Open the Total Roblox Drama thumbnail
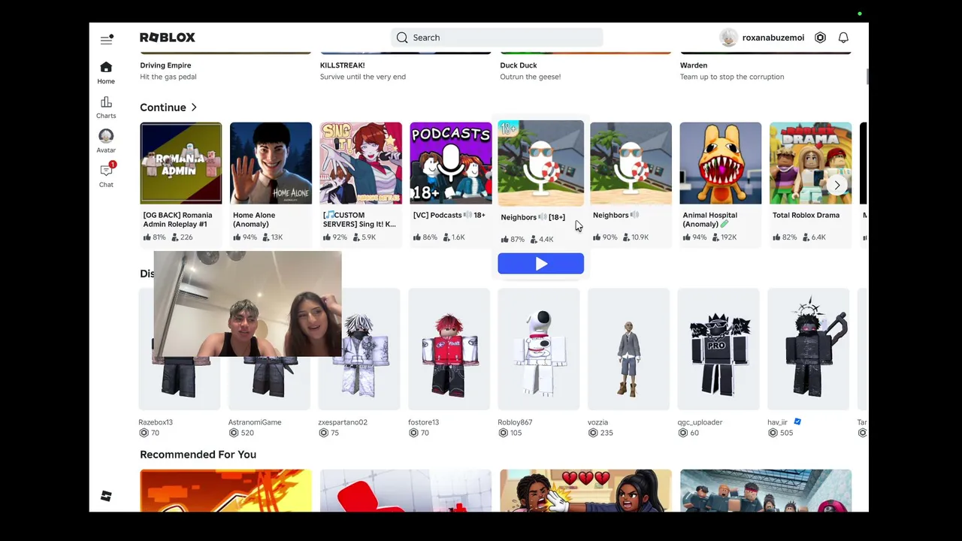 [x=810, y=163]
